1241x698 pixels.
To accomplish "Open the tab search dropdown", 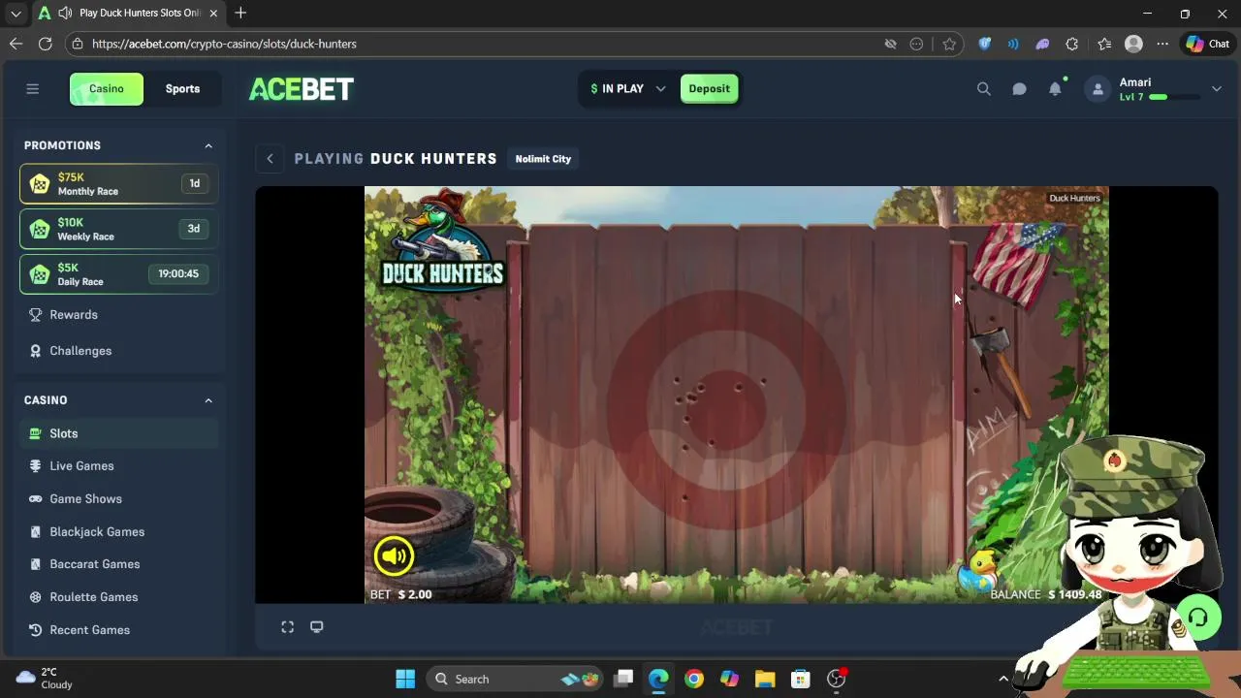I will tap(16, 14).
